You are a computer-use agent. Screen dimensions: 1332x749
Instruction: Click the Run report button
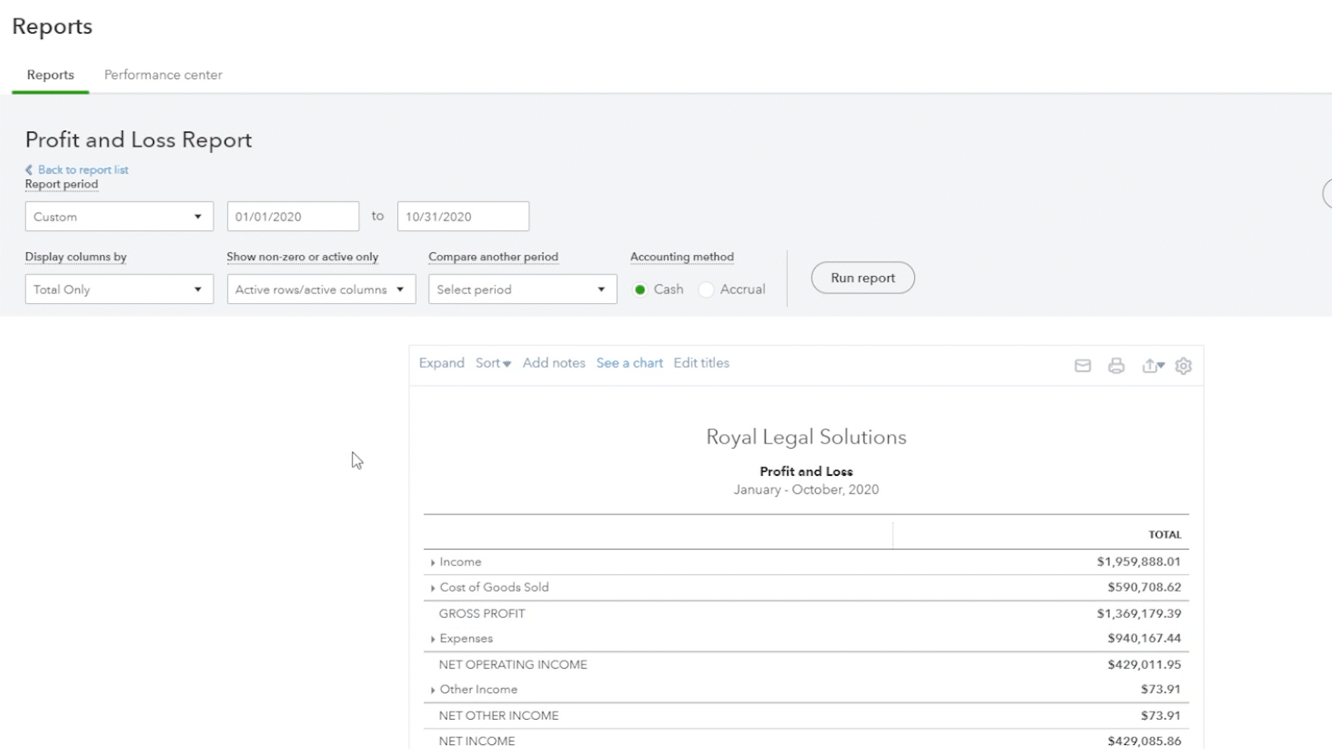click(x=862, y=277)
